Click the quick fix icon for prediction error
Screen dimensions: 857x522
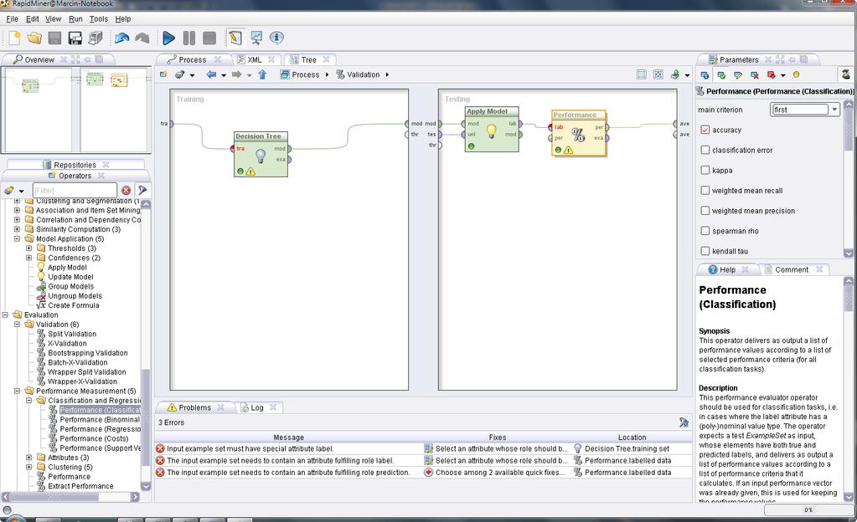[429, 473]
